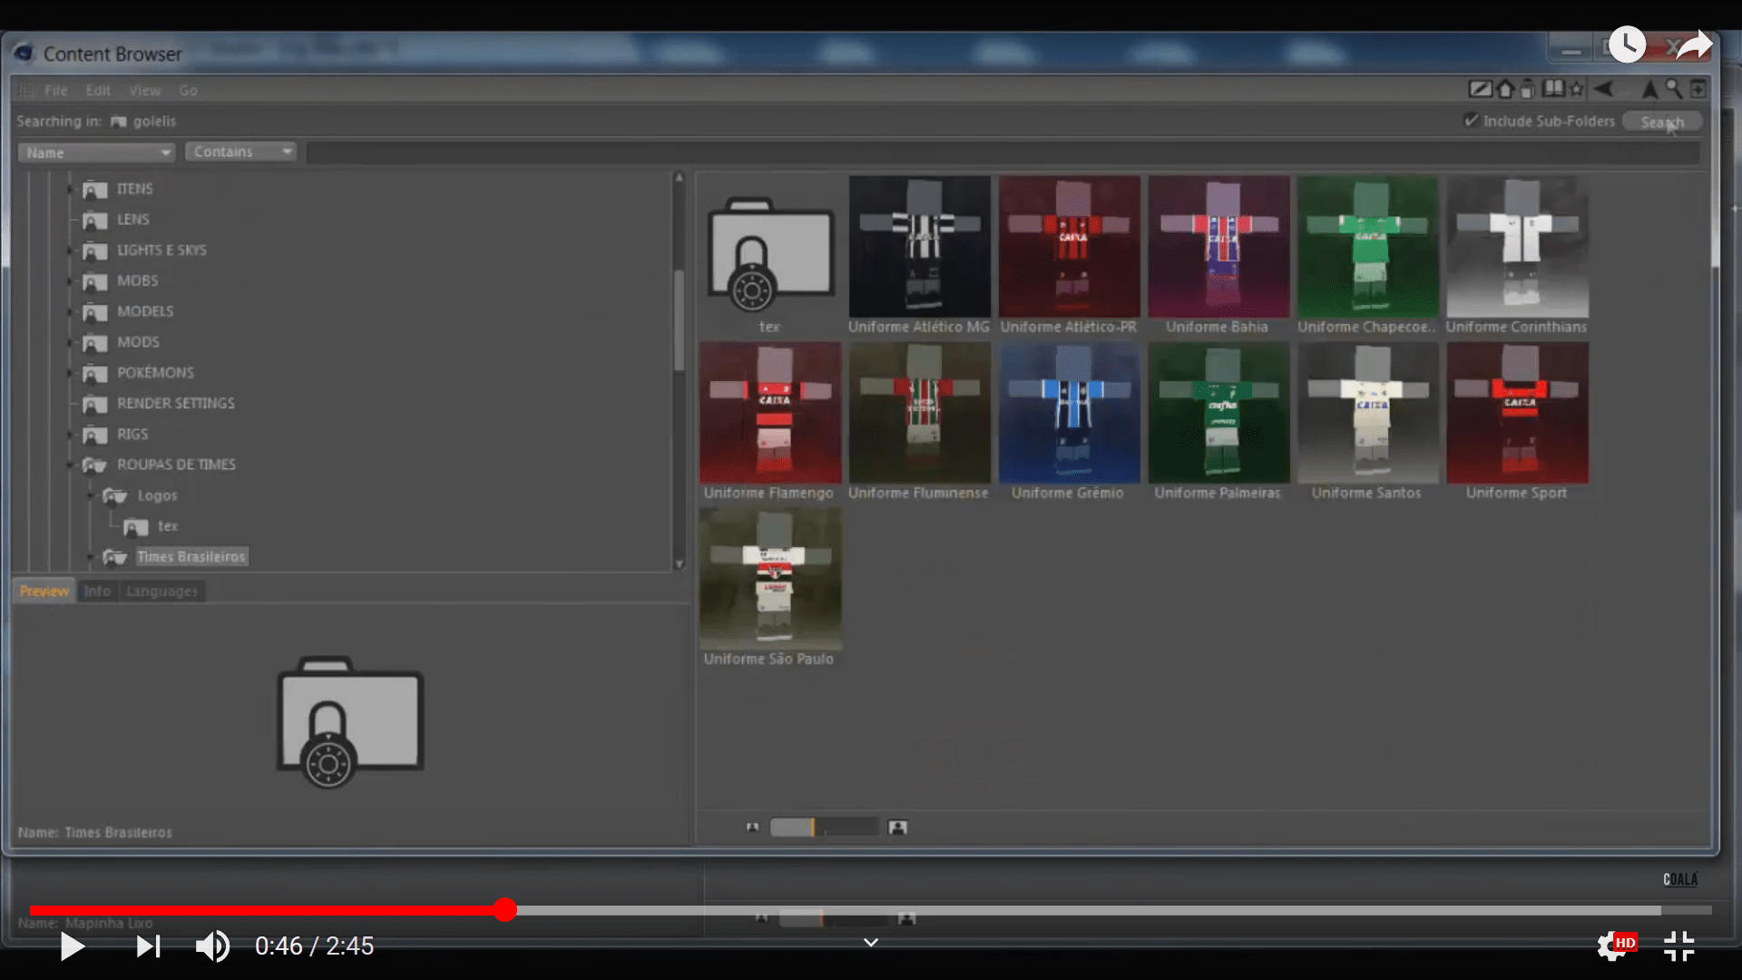The height and width of the screenshot is (980, 1742).
Task: Select the Uniforme Flamengo thumbnail
Action: [769, 414]
